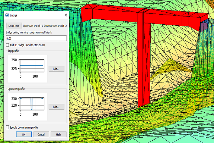Viewport: 214px width, 143px height.
Task: Close the Bridge dialog window
Action: 66,15
